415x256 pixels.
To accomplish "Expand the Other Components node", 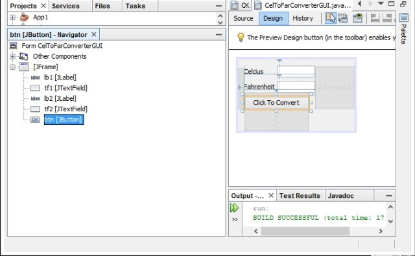I will (12, 56).
